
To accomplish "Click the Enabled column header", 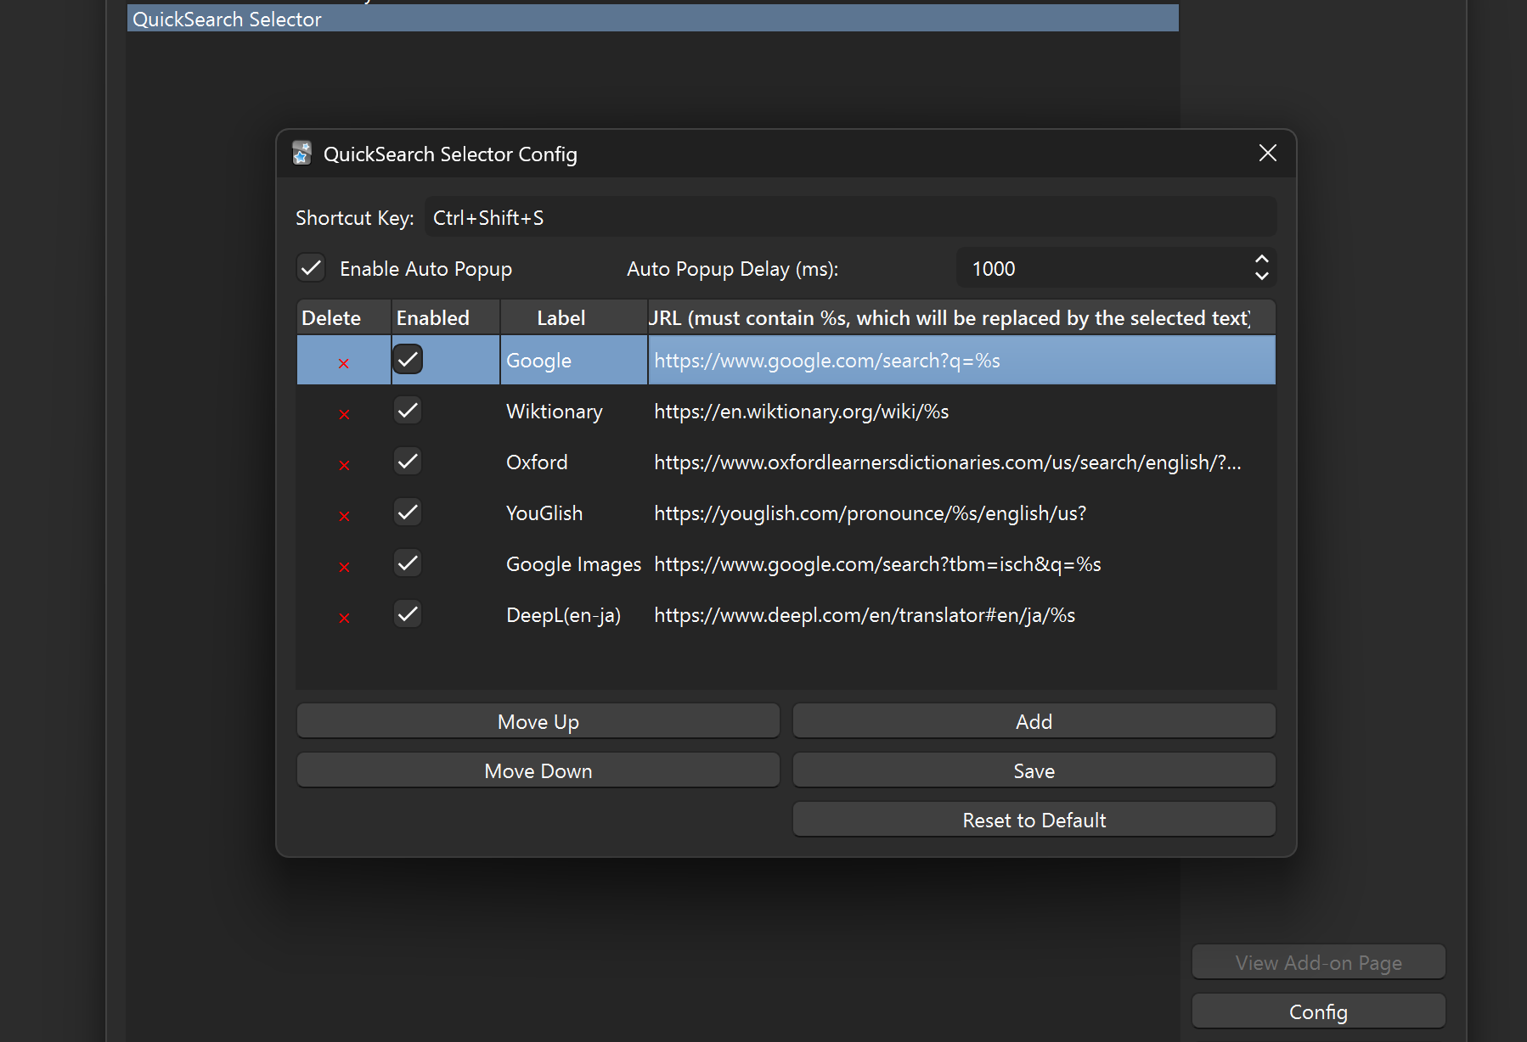I will [x=432, y=318].
